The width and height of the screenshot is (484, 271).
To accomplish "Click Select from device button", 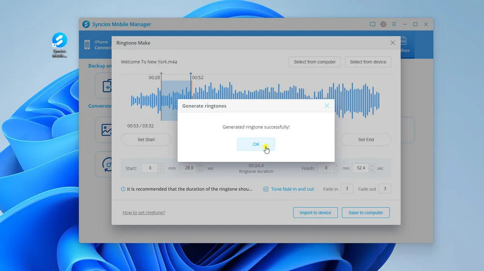I will click(368, 62).
